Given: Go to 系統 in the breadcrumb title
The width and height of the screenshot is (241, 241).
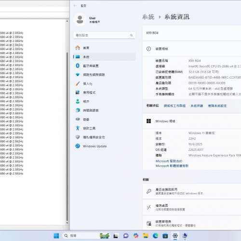Looking at the screenshot, I should [x=148, y=17].
